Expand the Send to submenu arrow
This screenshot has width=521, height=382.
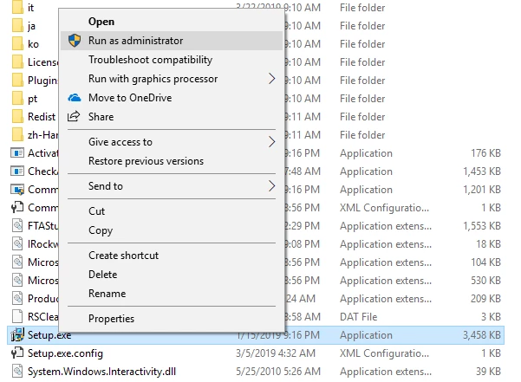(272, 186)
